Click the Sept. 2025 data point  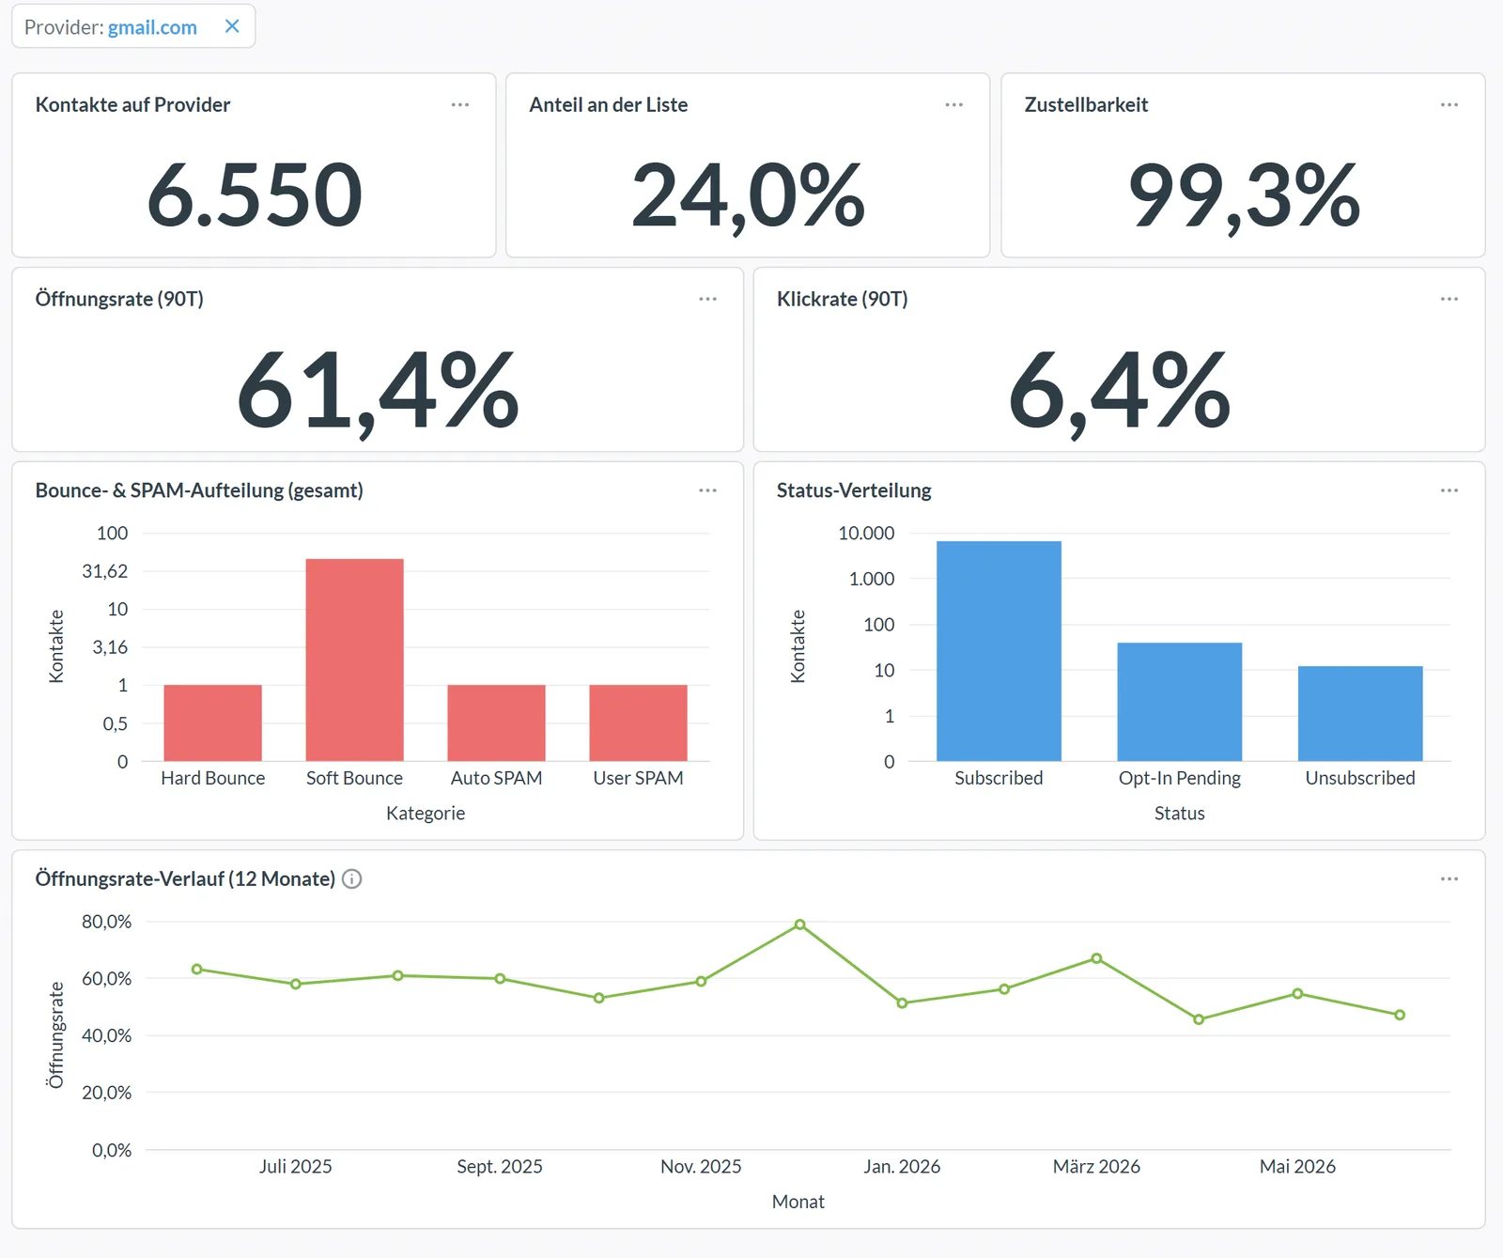pos(500,978)
